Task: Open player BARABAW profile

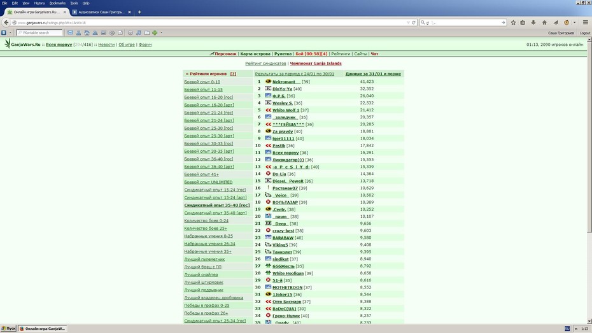Action: click(x=283, y=238)
